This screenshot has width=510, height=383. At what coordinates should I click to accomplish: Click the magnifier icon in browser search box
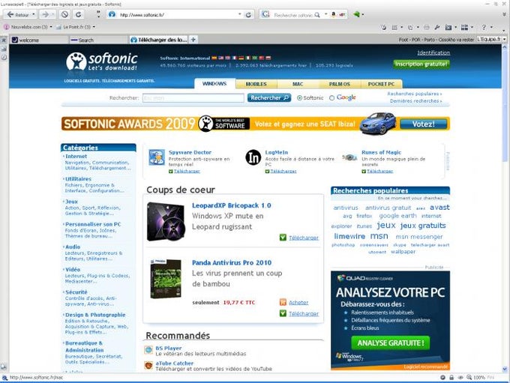(x=317, y=15)
